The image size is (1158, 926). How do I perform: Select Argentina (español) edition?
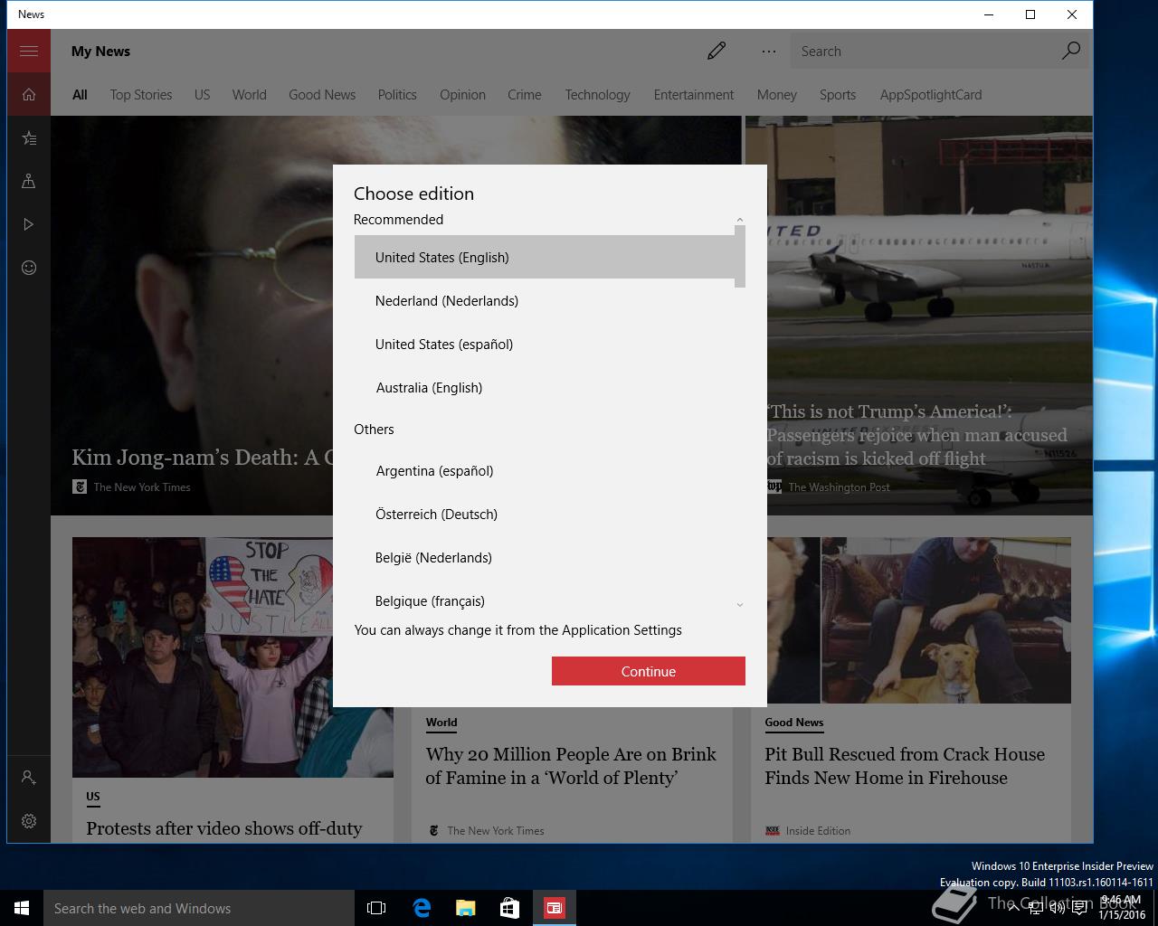545,470
